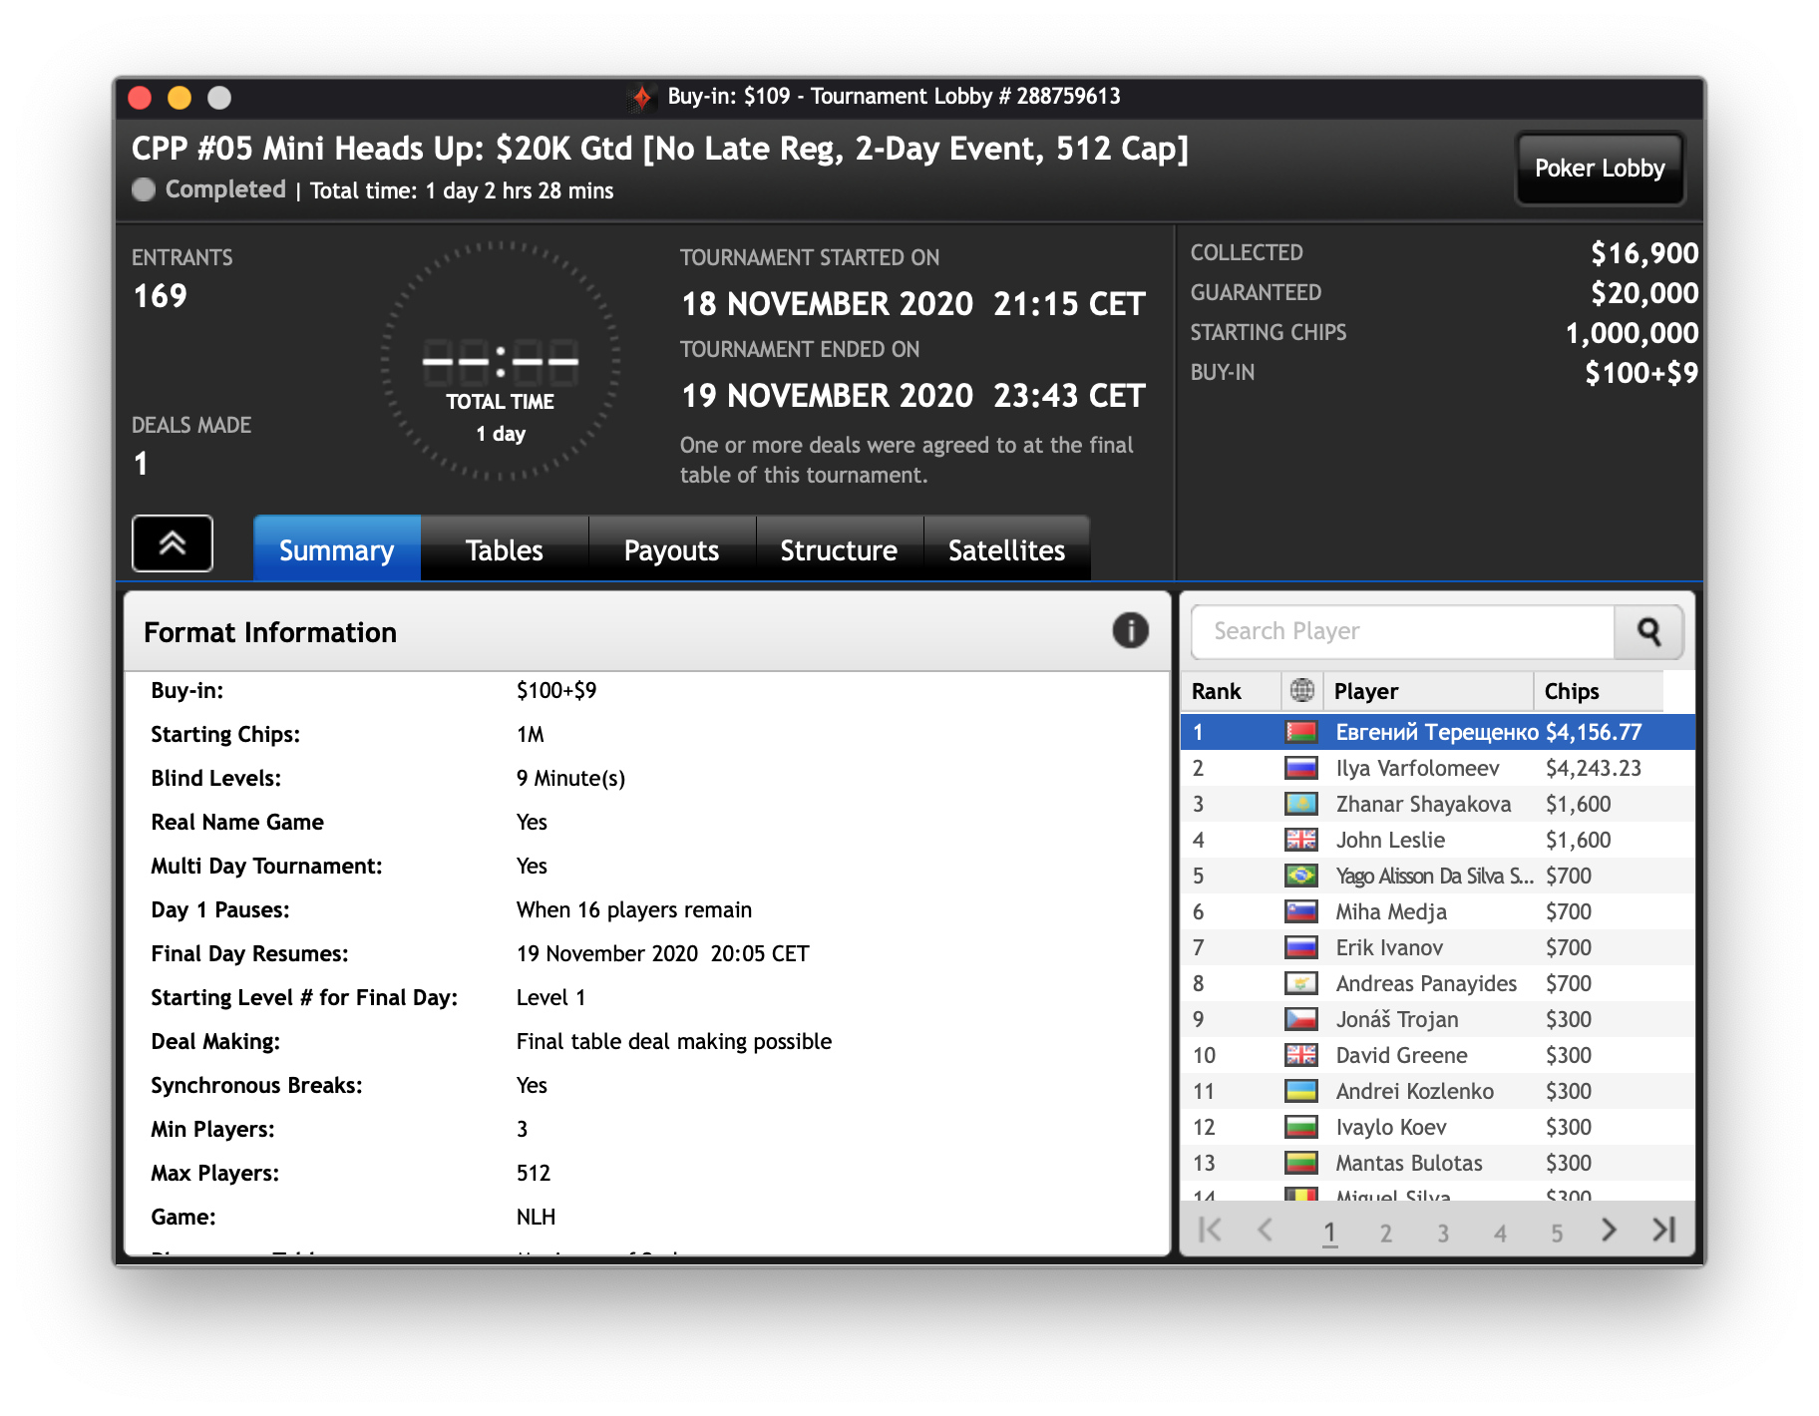Viewport: 1819px width, 1416px height.
Task: View the Structure tab
Action: pyautogui.click(x=839, y=550)
